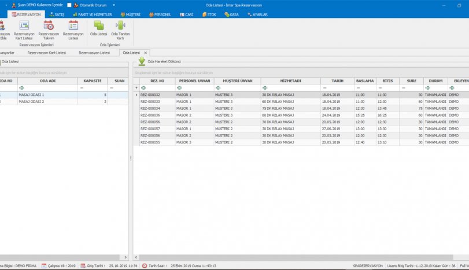Sort by KAPASITE column header
Image resolution: width=469 pixels, height=270 pixels.
click(92, 81)
